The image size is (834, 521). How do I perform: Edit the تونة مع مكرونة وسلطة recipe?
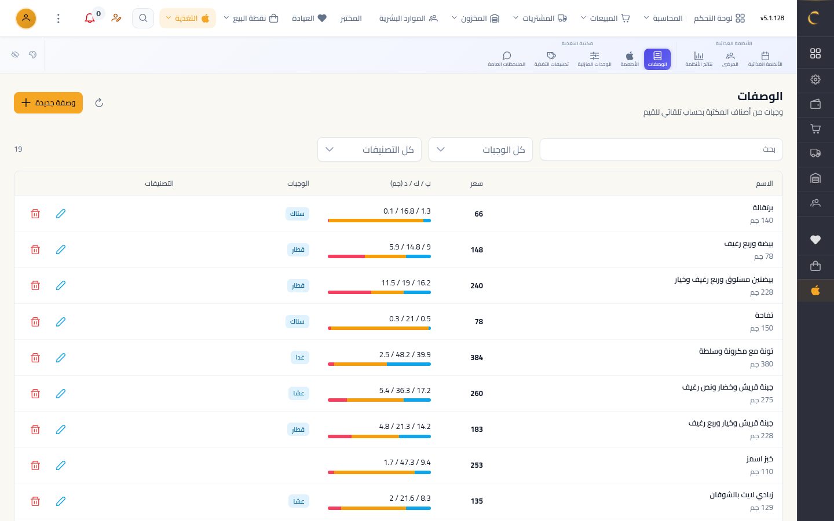click(x=61, y=357)
